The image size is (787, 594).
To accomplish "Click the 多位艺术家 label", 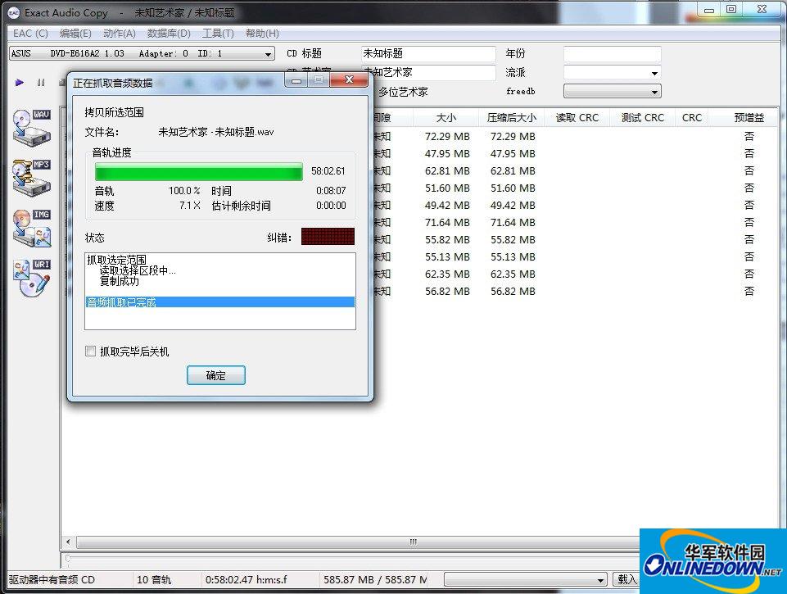I will (403, 92).
